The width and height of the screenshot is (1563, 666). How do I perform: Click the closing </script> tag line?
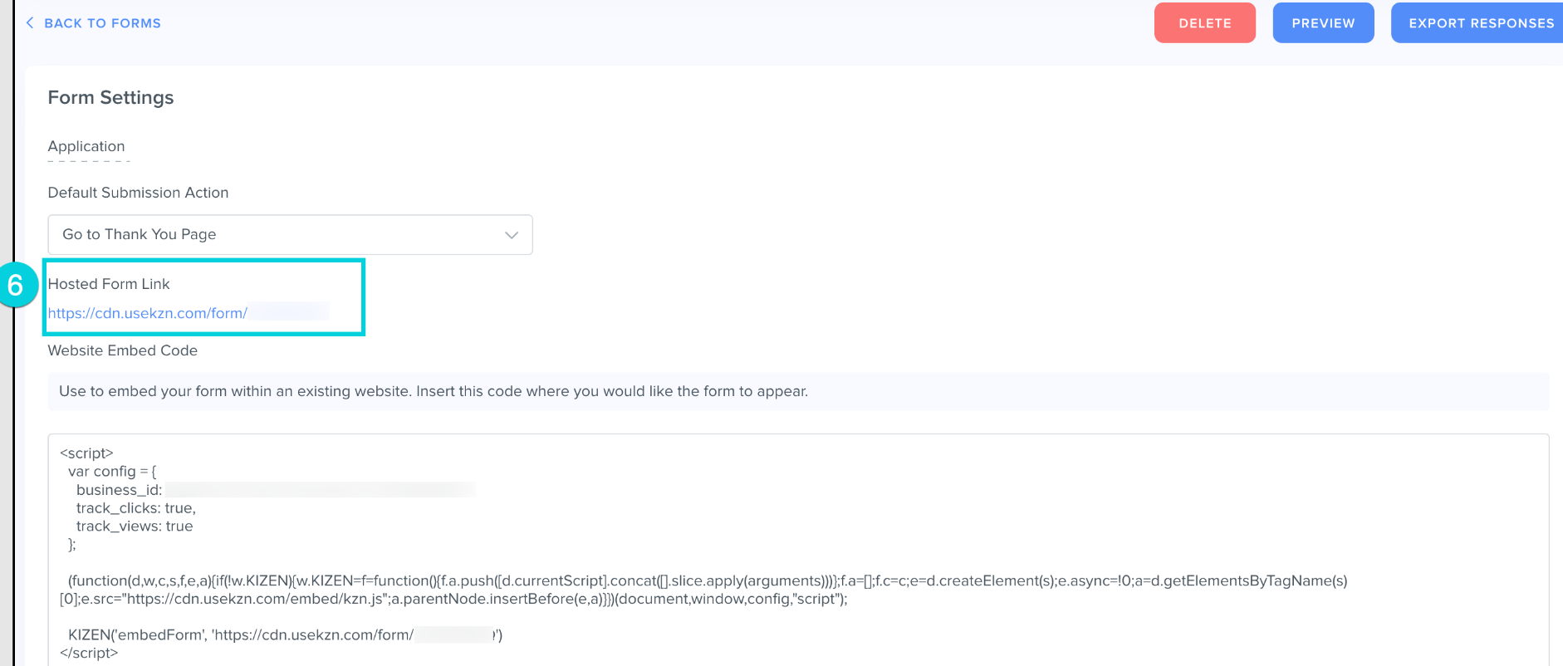pos(89,654)
